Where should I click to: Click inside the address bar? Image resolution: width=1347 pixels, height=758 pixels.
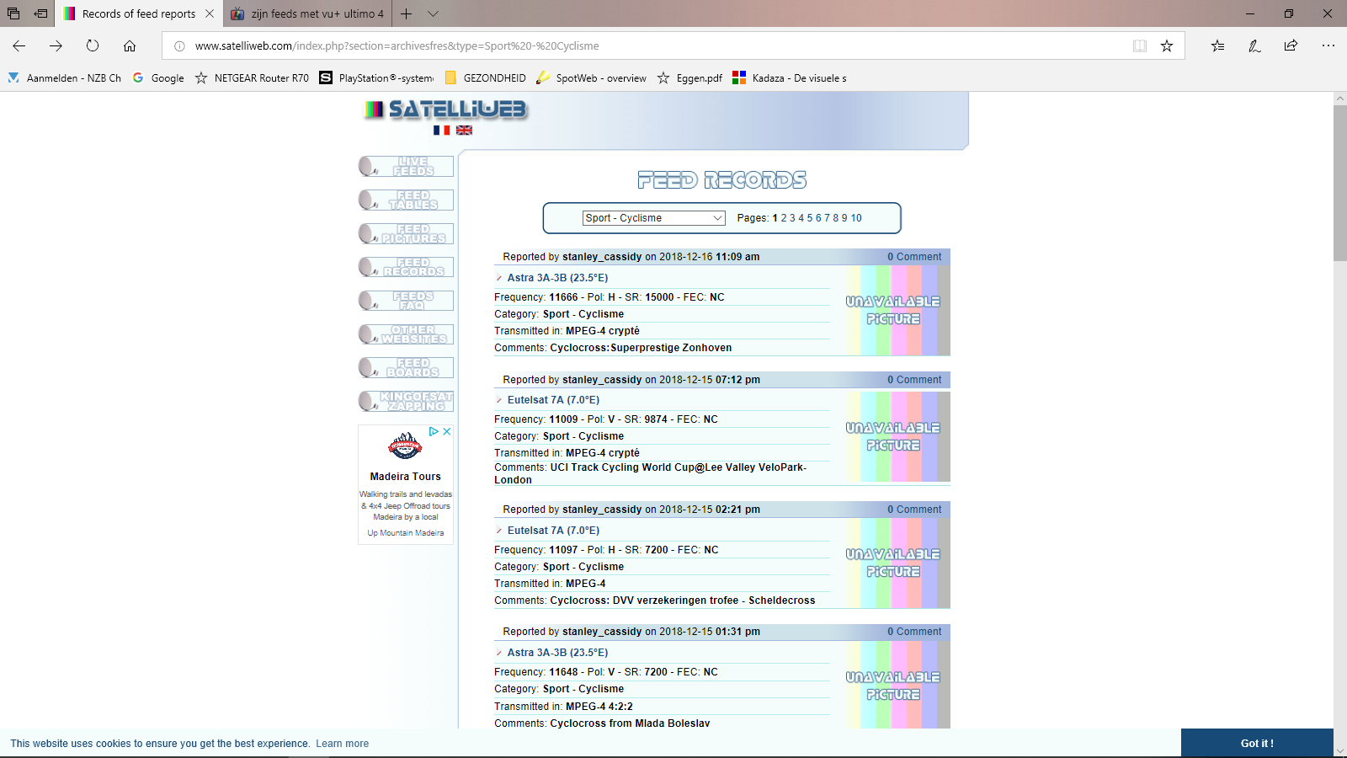pos(589,46)
